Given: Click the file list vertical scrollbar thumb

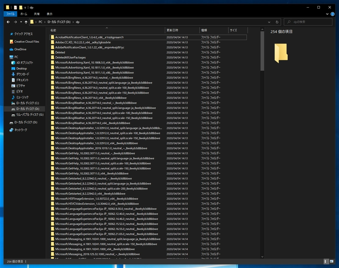Looking at the screenshot, I should tap(262, 51).
